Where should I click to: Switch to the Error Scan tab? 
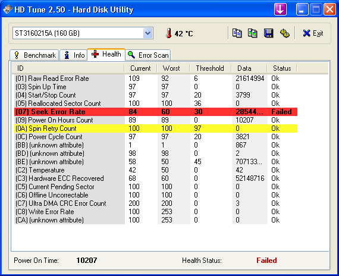tap(148, 55)
